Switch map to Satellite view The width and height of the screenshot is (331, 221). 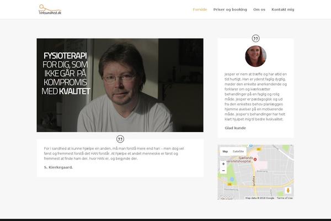pyautogui.click(x=238, y=151)
